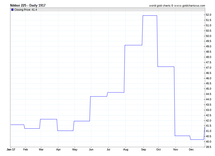Click the 'Apr' x-axis label

click(58, 150)
